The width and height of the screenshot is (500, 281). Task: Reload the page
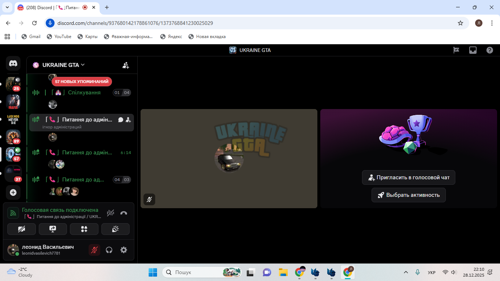click(34, 23)
